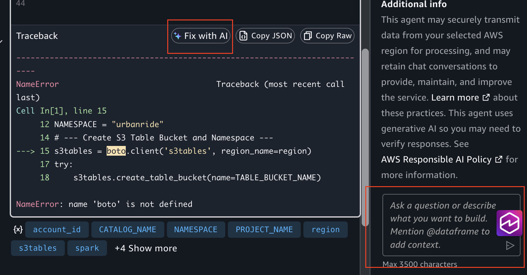Click the Additional info heading
Screen dimensions: 527x275
414,4
